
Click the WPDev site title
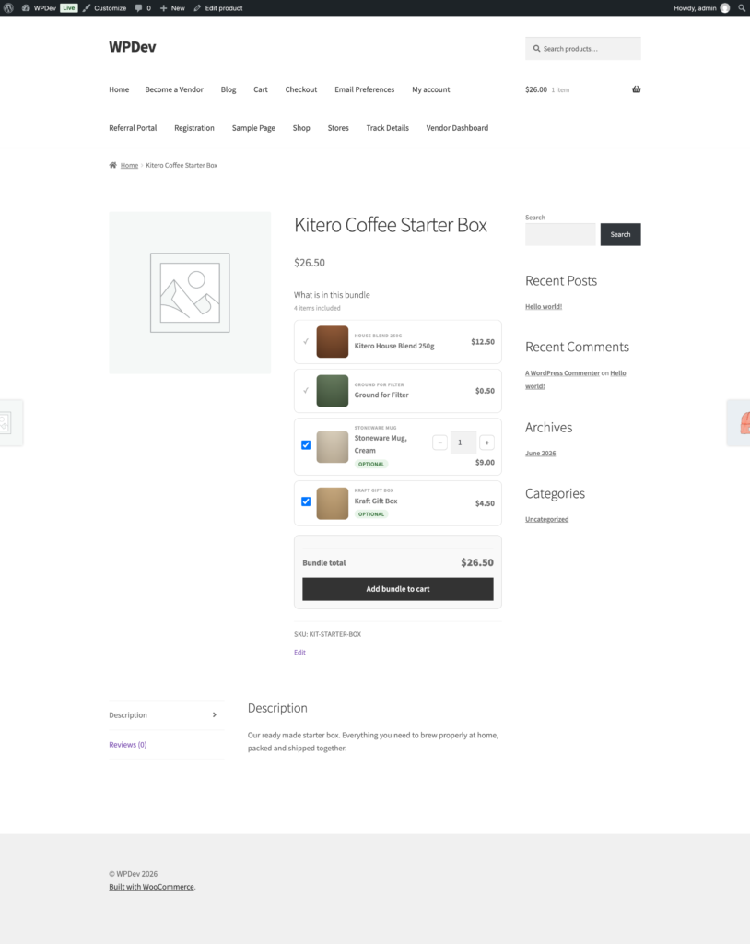132,47
